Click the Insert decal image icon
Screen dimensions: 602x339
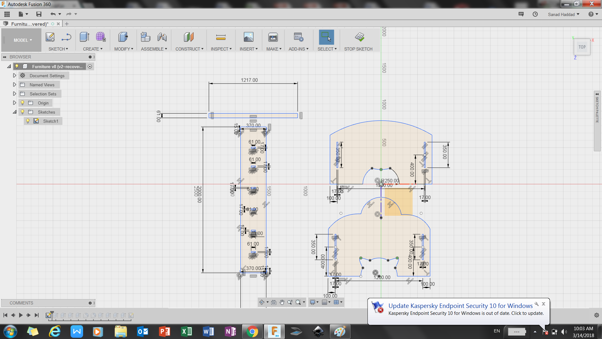point(248,37)
